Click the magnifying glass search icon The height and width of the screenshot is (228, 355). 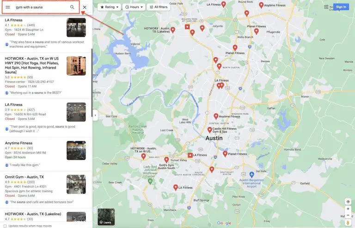(72, 7)
